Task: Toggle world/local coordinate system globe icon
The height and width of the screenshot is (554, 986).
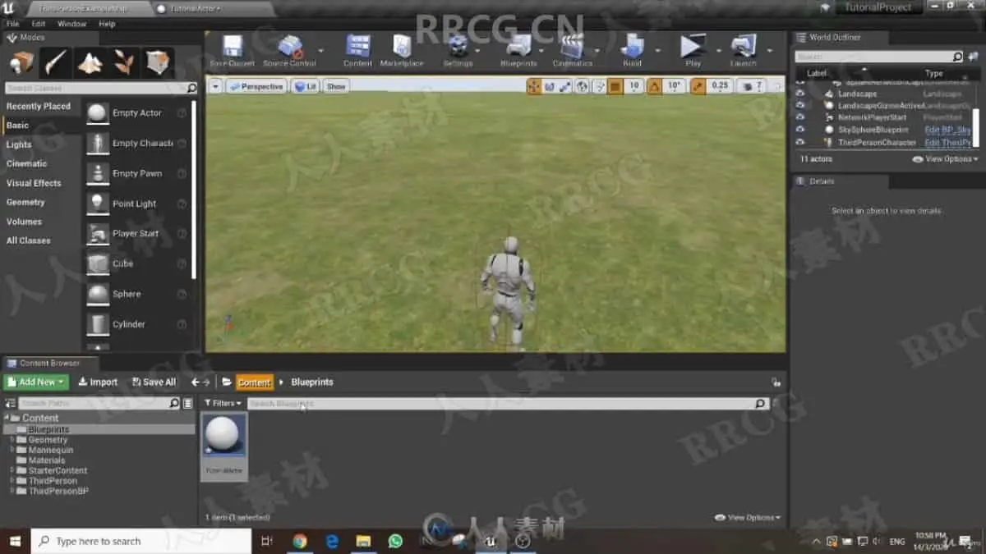Action: [x=582, y=86]
